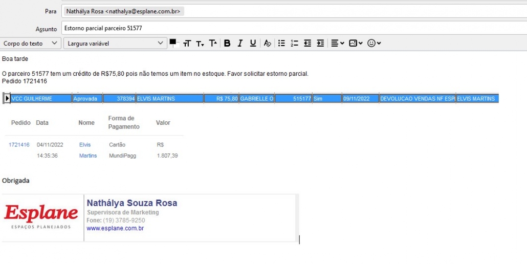The image size is (527, 264).
Task: Click the reset font size icon
Action: (187, 43)
